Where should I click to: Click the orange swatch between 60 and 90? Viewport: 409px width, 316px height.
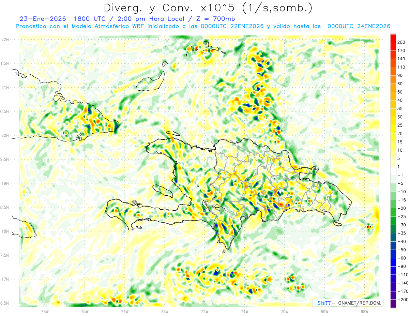(393, 79)
